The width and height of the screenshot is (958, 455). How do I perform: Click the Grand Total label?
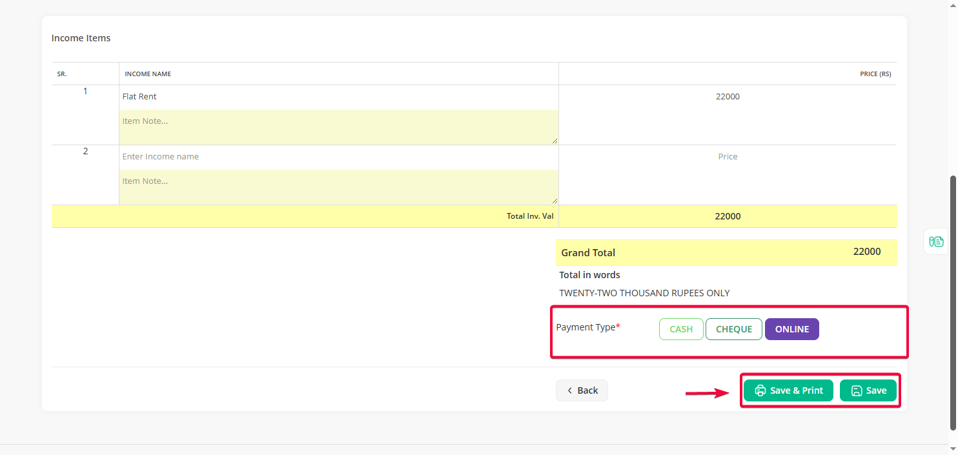point(588,253)
